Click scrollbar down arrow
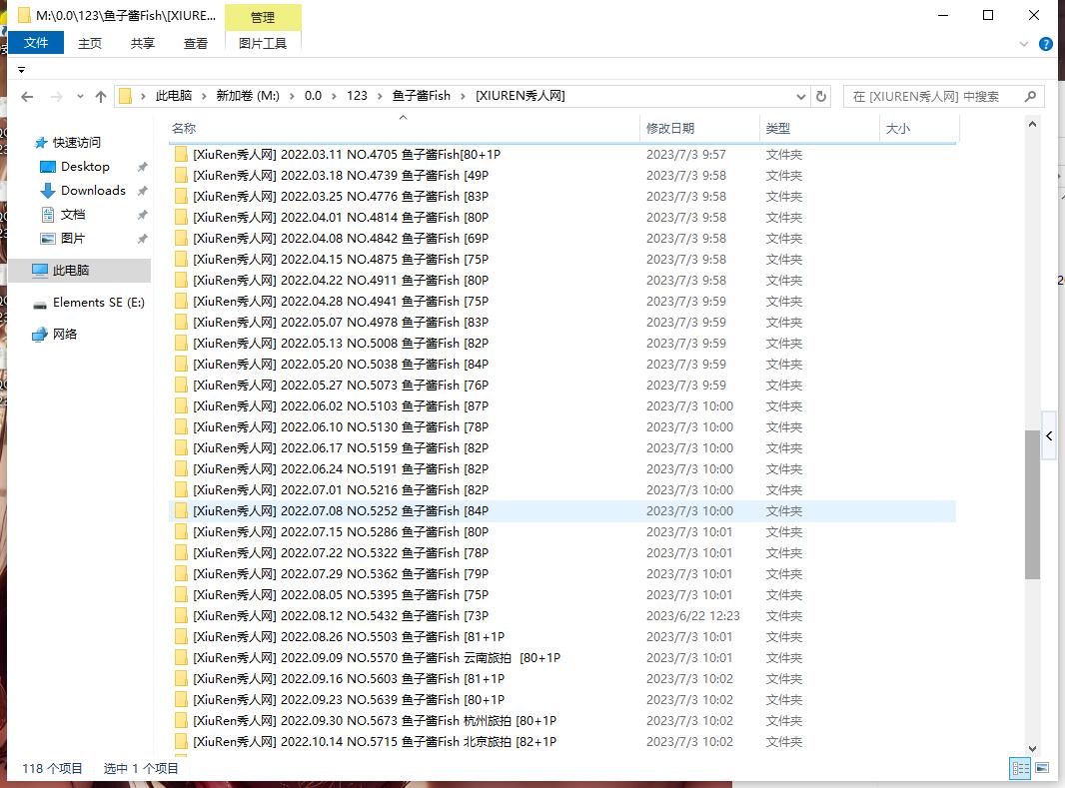 pyautogui.click(x=1032, y=749)
